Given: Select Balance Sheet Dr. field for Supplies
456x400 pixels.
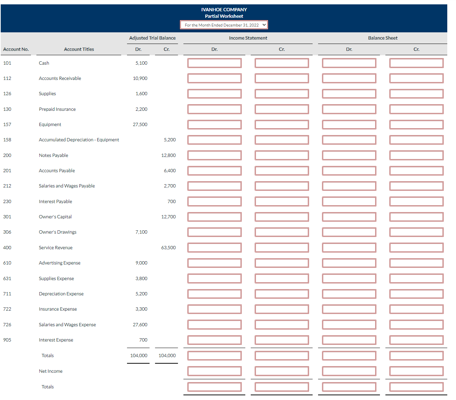Looking at the screenshot, I should [x=349, y=94].
